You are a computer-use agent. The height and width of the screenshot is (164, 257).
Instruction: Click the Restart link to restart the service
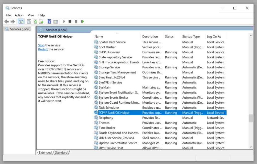coord(43,49)
